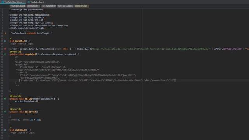Screen dimensions: 249x140
Task: Click the YouTubeCount.java tab file icon
Action: (x=2, y=2)
